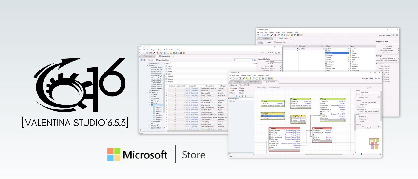Collapse the track table arrow in the diagram
The image size is (418, 179).
[345, 99]
